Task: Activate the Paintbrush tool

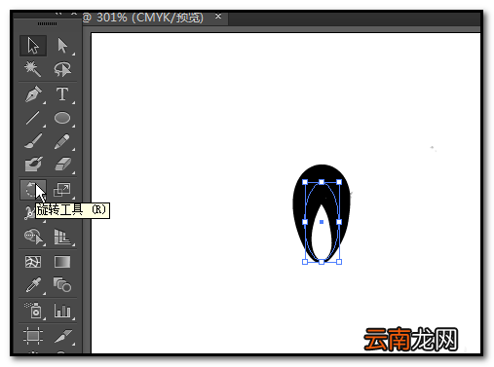Action: 32,141
